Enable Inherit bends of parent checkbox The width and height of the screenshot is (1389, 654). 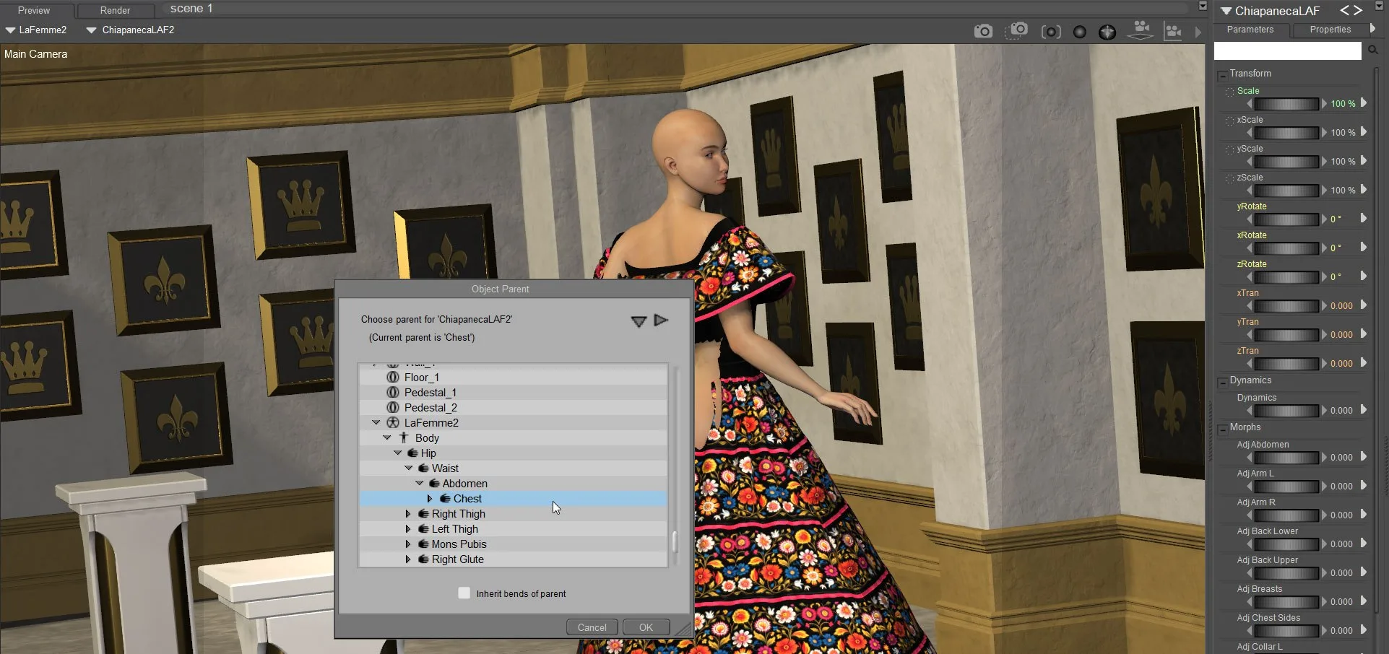coord(464,593)
